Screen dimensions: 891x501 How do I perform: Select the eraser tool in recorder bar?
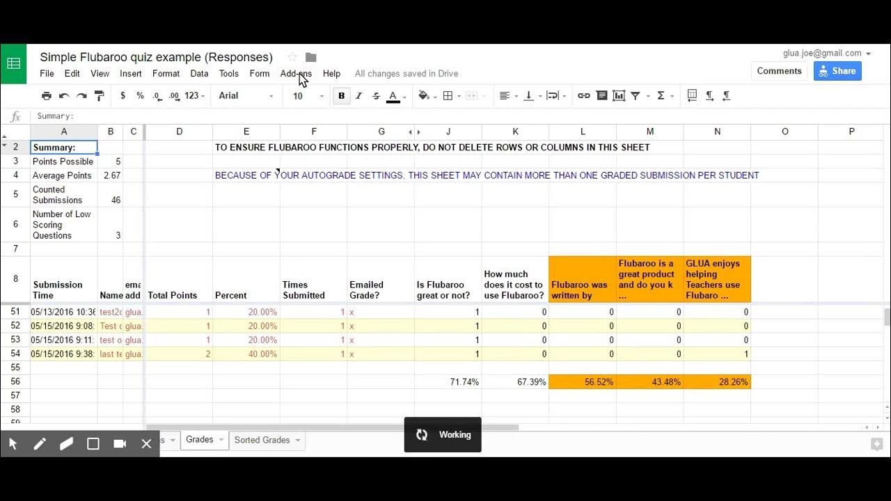click(x=66, y=443)
